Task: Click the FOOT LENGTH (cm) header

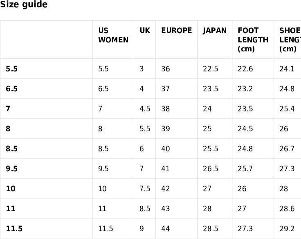Action: (x=253, y=40)
